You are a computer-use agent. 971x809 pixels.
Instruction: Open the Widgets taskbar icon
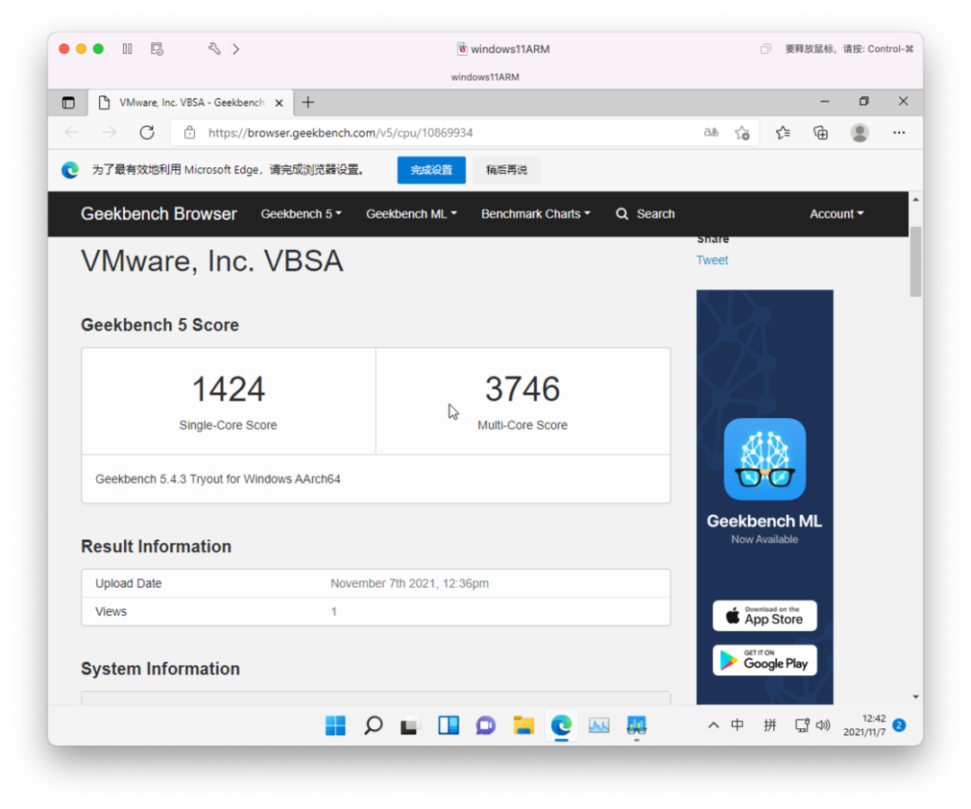tap(449, 725)
